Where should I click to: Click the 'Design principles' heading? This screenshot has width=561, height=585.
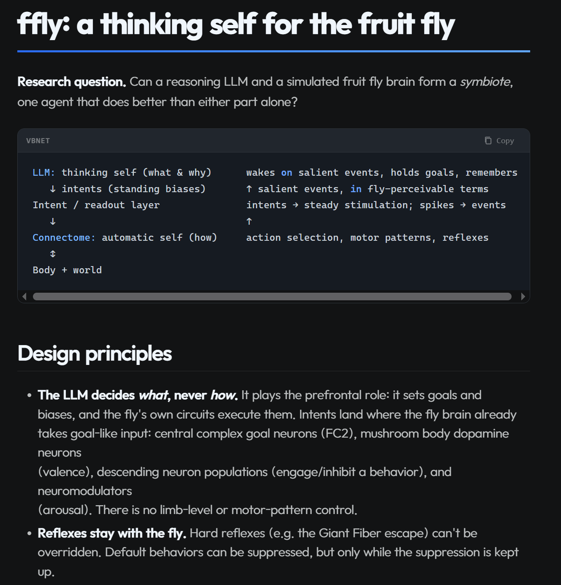(x=95, y=354)
